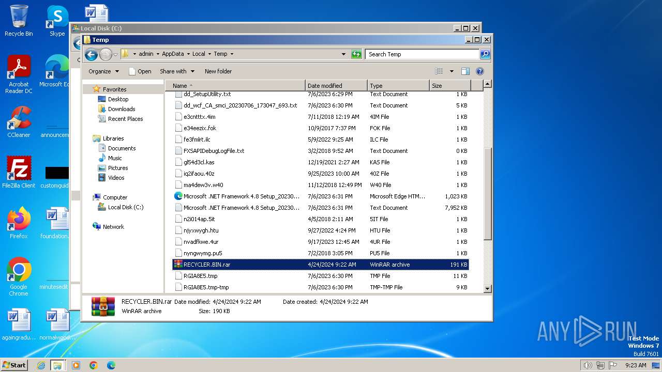Click the file list scroll up arrow
The width and height of the screenshot is (662, 372).
[x=487, y=84]
